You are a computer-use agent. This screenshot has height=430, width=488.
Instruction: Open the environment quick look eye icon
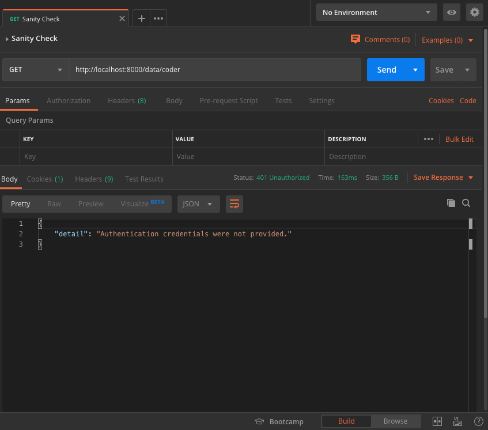[452, 12]
